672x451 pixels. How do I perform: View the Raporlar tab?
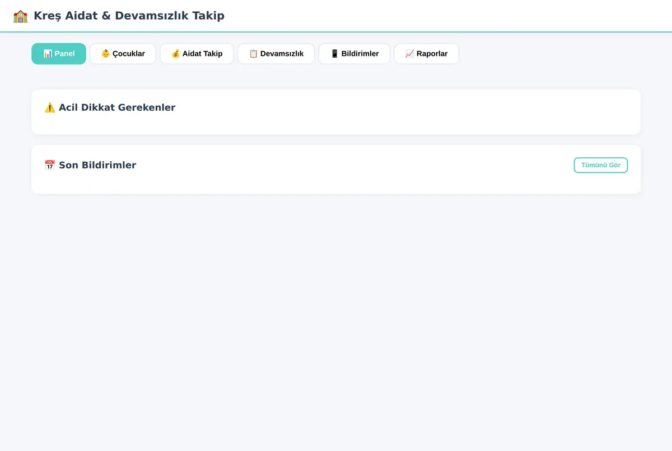tap(426, 54)
